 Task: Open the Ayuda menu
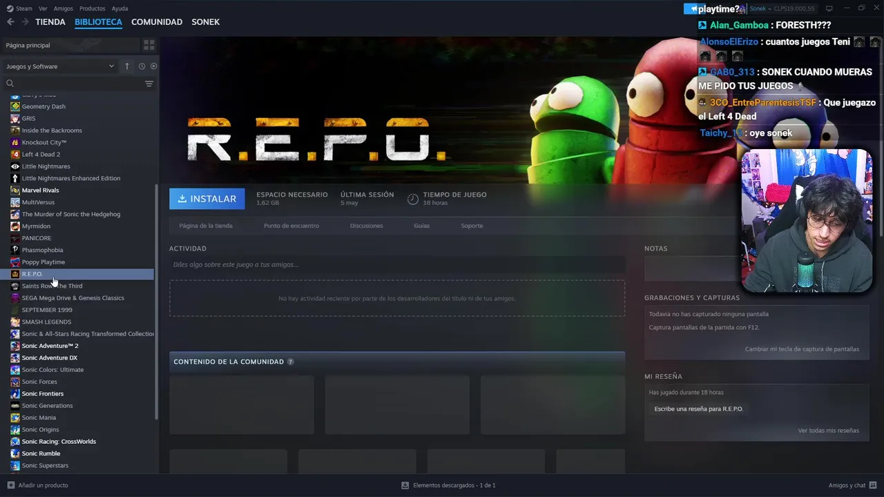pyautogui.click(x=119, y=8)
